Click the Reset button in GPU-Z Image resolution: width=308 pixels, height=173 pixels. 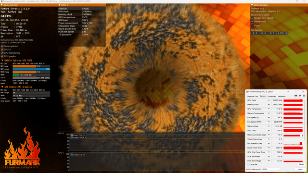pyautogui.click(x=301, y=164)
